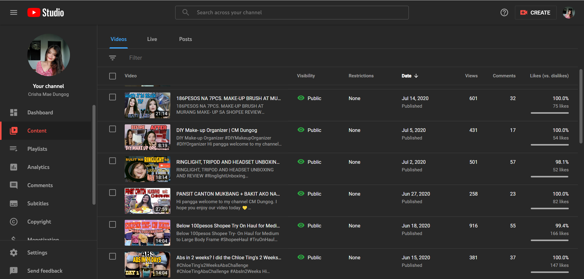584x279 pixels.
Task: Click the search across your channel field
Action: [x=292, y=12]
